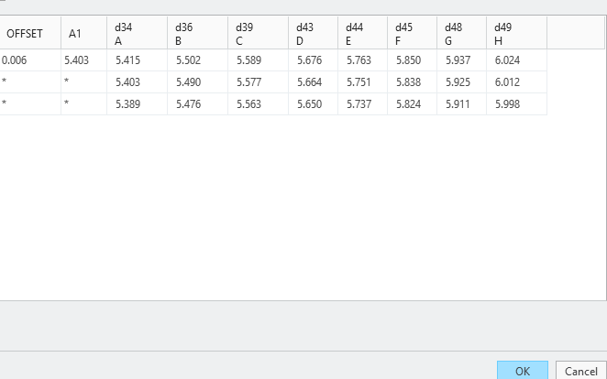
Task: Select the OFFSET column header
Action: pyautogui.click(x=29, y=34)
